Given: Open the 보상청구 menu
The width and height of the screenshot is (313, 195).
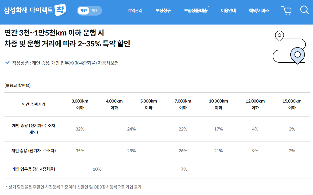Looking at the screenshot, I should (164, 10).
